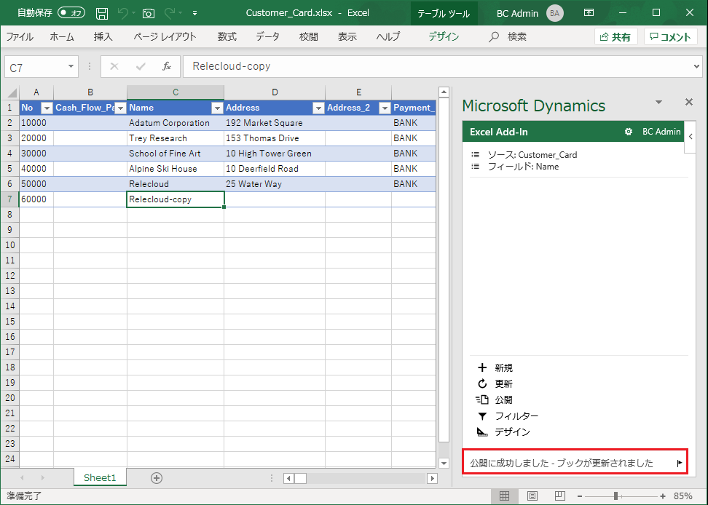This screenshot has height=505, width=708.
Task: Open the 数式 ribbon tab
Action: (227, 37)
